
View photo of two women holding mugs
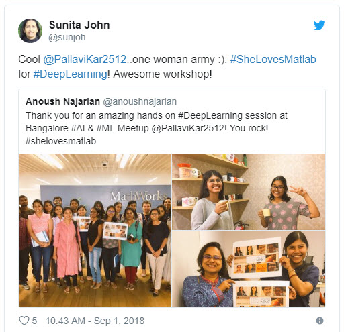(x=249, y=192)
